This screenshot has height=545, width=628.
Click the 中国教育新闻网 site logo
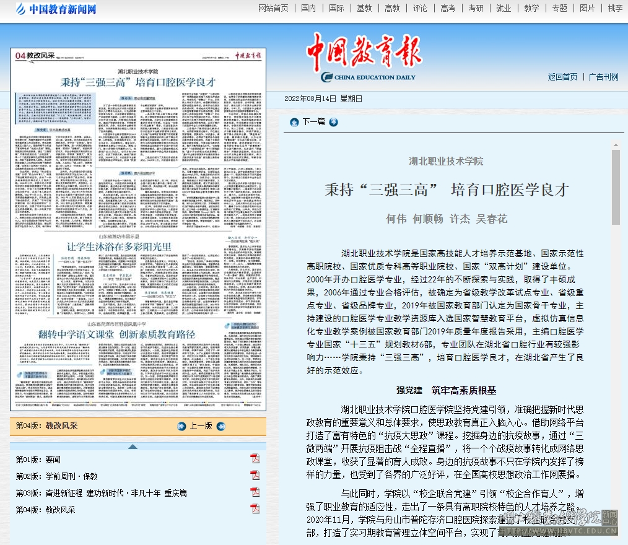click(56, 9)
